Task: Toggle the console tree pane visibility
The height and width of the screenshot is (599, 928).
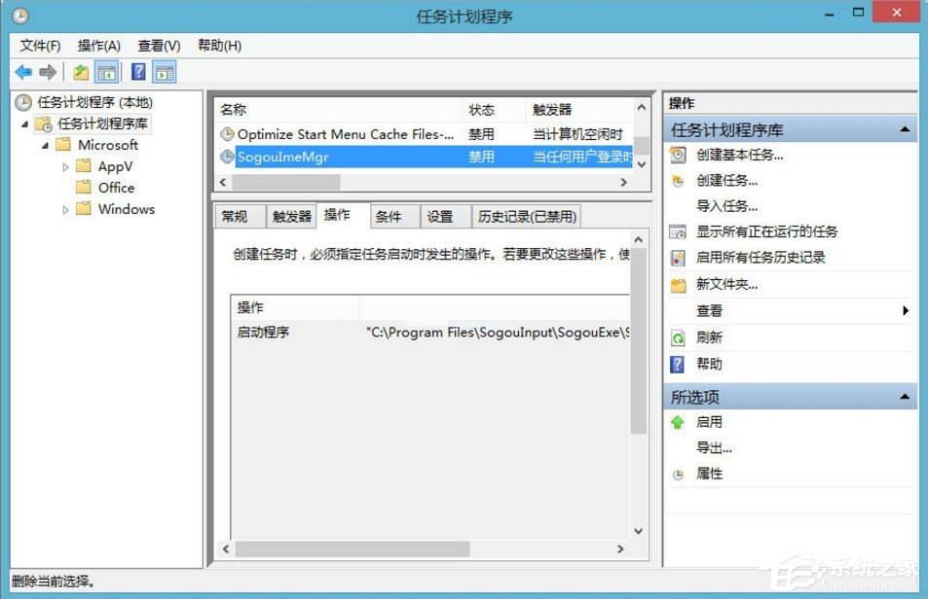Action: (x=107, y=71)
